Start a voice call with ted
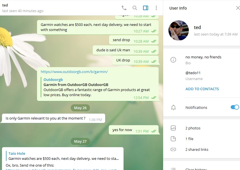 point(124,8)
